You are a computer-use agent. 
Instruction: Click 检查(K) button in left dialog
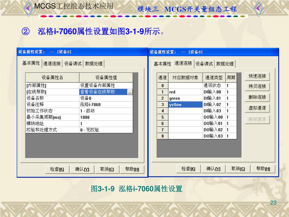pos(57,169)
